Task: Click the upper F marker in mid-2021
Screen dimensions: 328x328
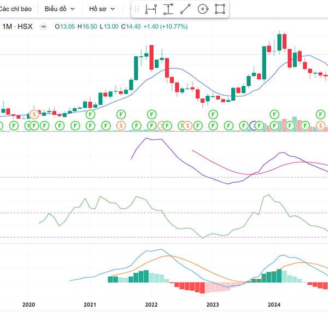Action: [x=121, y=114]
